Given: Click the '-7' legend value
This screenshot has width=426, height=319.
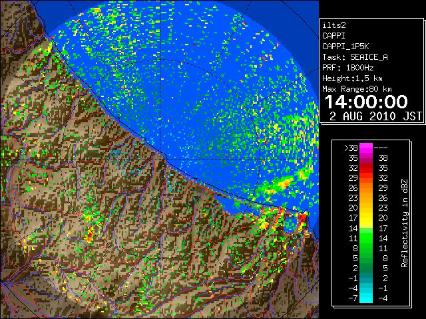Looking at the screenshot, I should click(353, 298).
